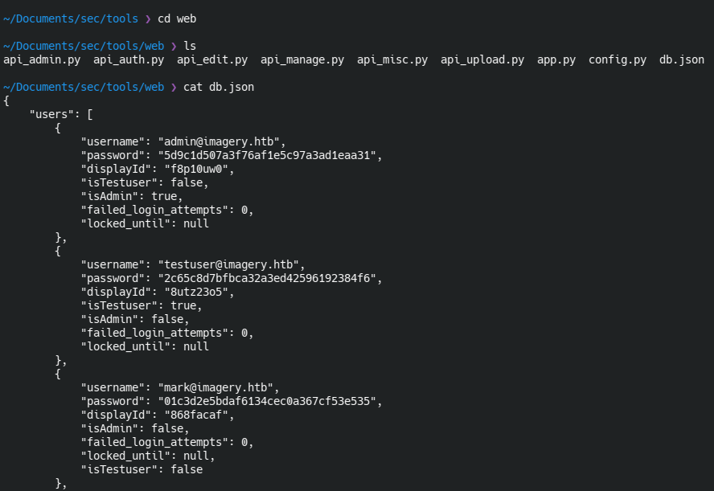714x491 pixels.
Task: Click api_edit.py in the ls output
Action: (212, 59)
